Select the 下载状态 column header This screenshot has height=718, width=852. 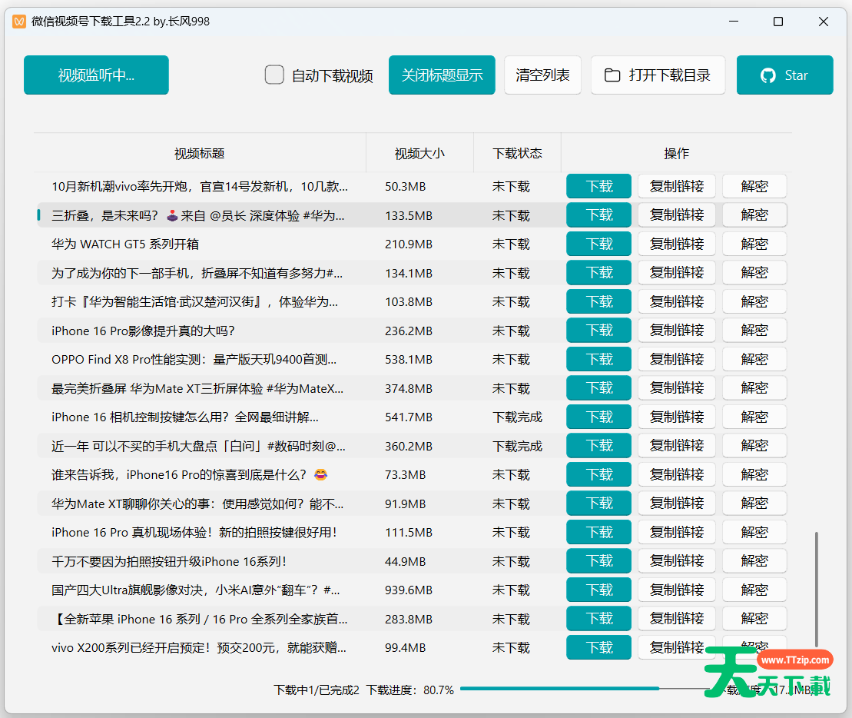(517, 153)
